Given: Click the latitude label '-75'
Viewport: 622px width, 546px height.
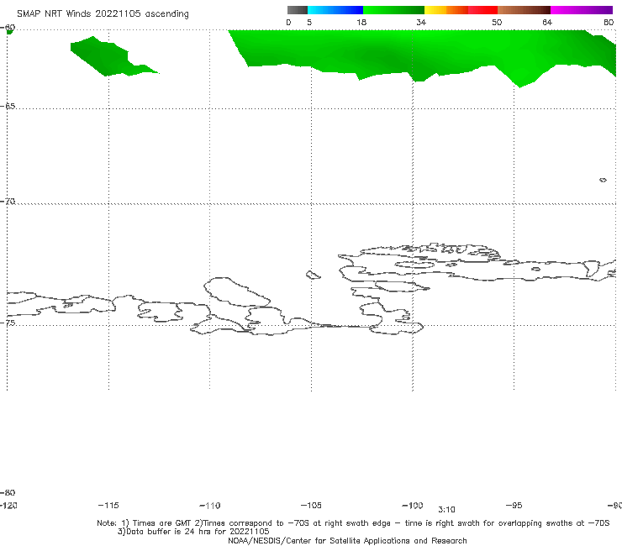Looking at the screenshot, I should click(x=8, y=323).
